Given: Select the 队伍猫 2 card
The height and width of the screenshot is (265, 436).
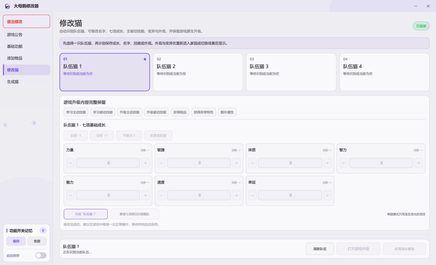Looking at the screenshot, I should click(x=198, y=72).
